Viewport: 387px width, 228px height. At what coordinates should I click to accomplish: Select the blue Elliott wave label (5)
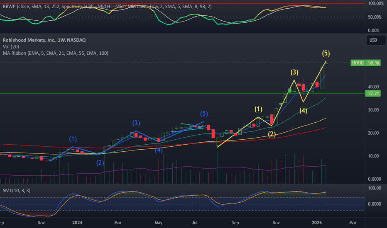coord(204,114)
